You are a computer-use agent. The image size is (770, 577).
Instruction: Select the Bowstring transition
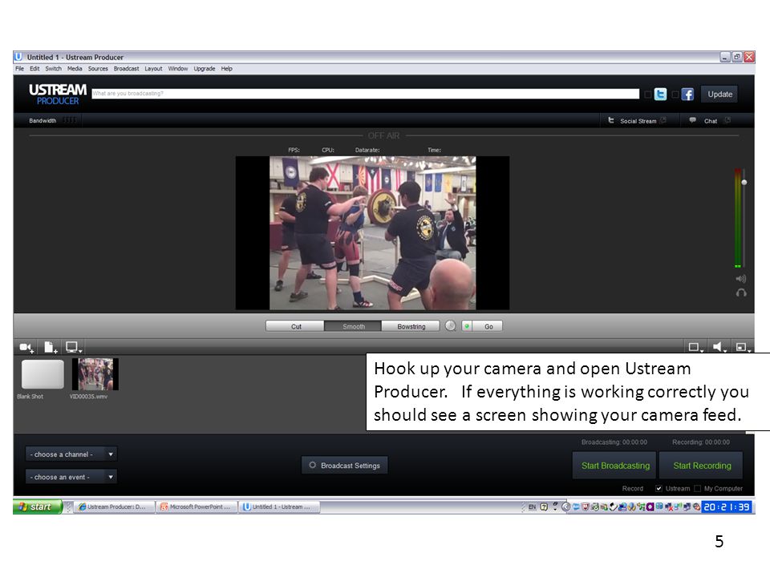[411, 326]
